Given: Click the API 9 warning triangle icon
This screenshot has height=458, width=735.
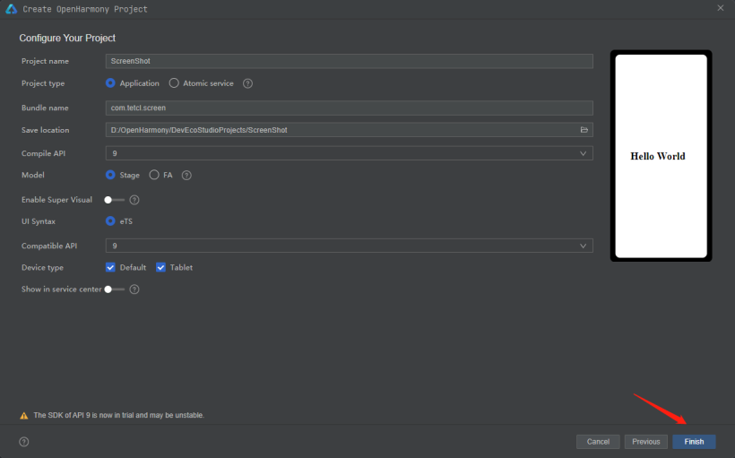Looking at the screenshot, I should [x=24, y=416].
